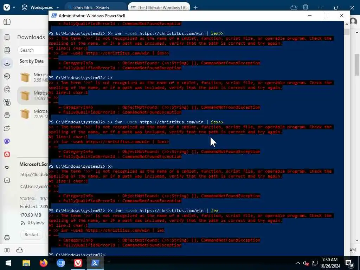Select the 22.59 MB Microsoft download item
Viewport: 360px width, 270px height.
[x=33, y=114]
